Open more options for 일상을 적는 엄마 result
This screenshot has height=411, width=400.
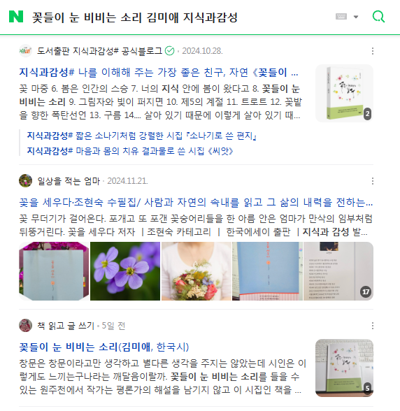(373, 181)
